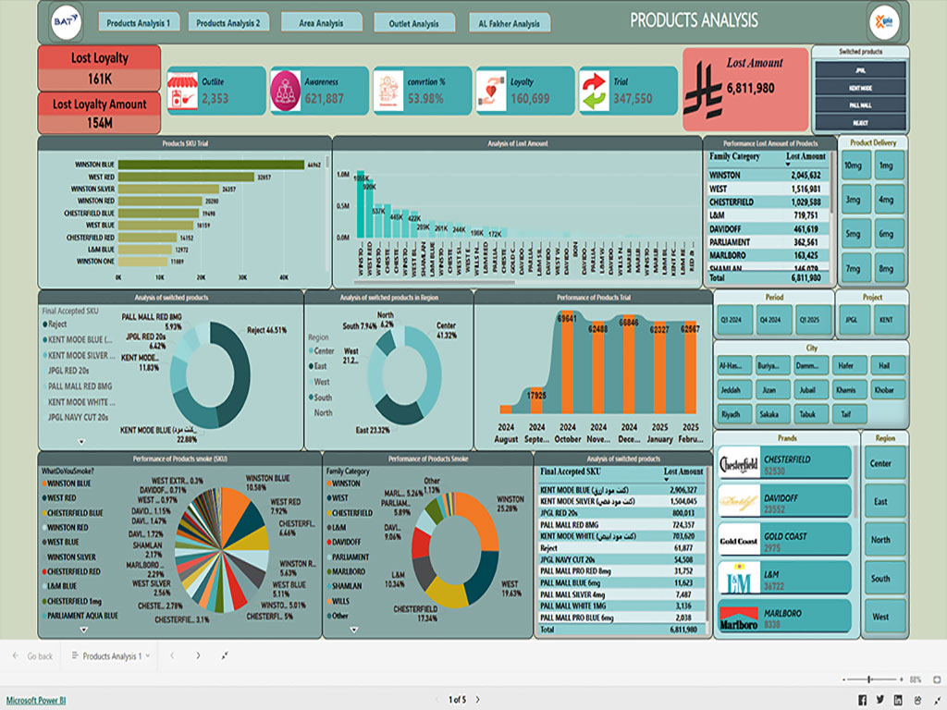Image resolution: width=947 pixels, height=710 pixels.
Task: Open the AL Fakher Analysis tab
Action: tap(510, 23)
